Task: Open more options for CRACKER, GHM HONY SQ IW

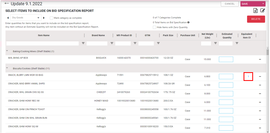Action: click(x=260, y=128)
